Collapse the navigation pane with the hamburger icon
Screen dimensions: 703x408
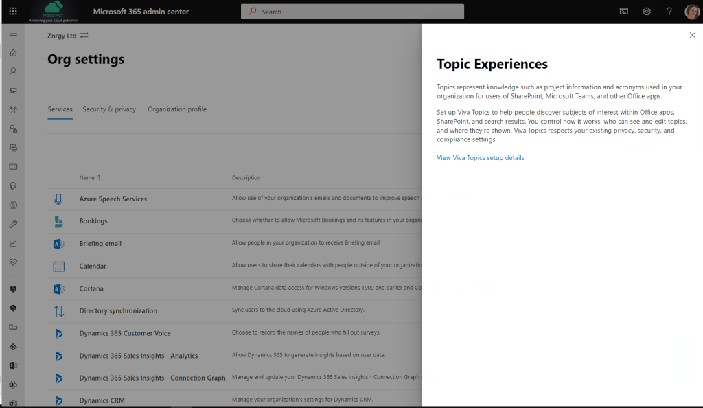[12, 32]
